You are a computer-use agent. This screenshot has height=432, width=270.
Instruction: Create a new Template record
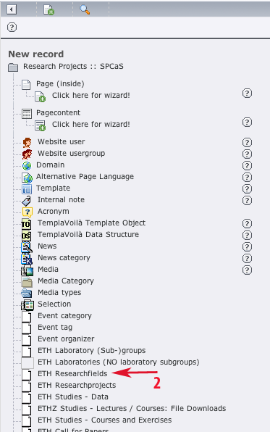[x=53, y=188]
